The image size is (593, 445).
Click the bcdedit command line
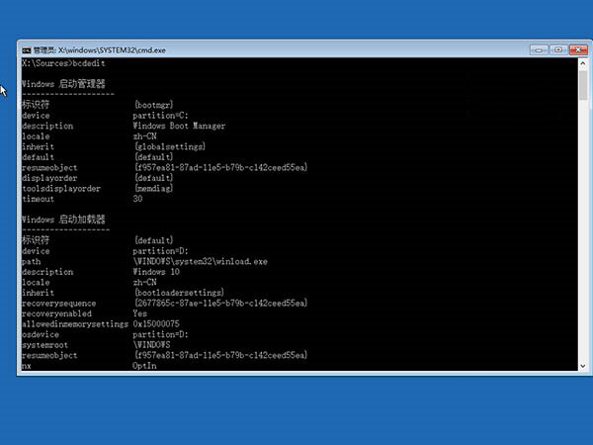(56, 61)
